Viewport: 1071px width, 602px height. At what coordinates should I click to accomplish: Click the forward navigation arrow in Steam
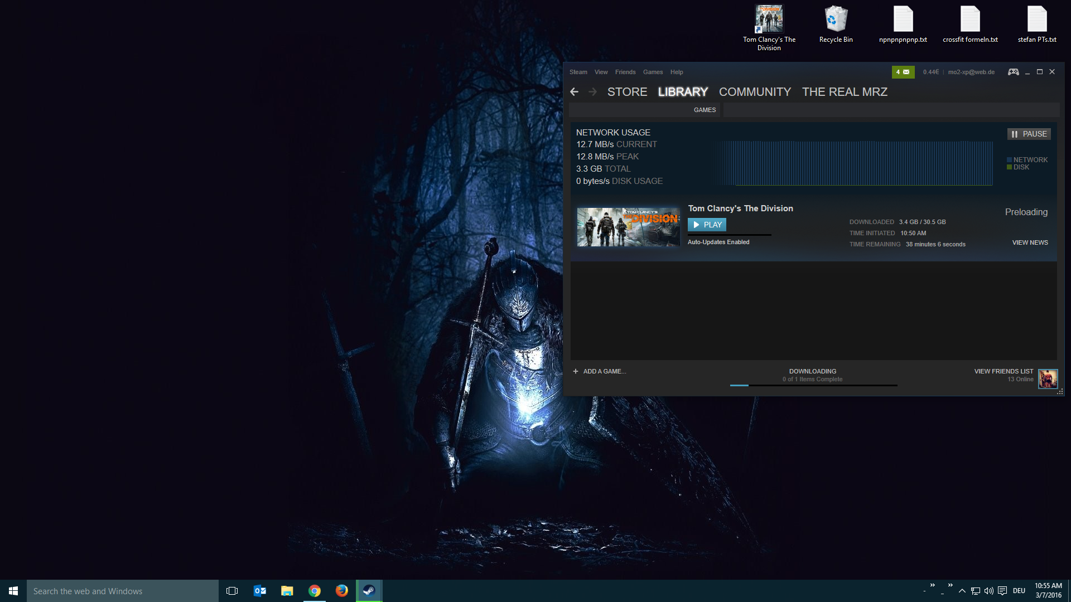(x=592, y=92)
